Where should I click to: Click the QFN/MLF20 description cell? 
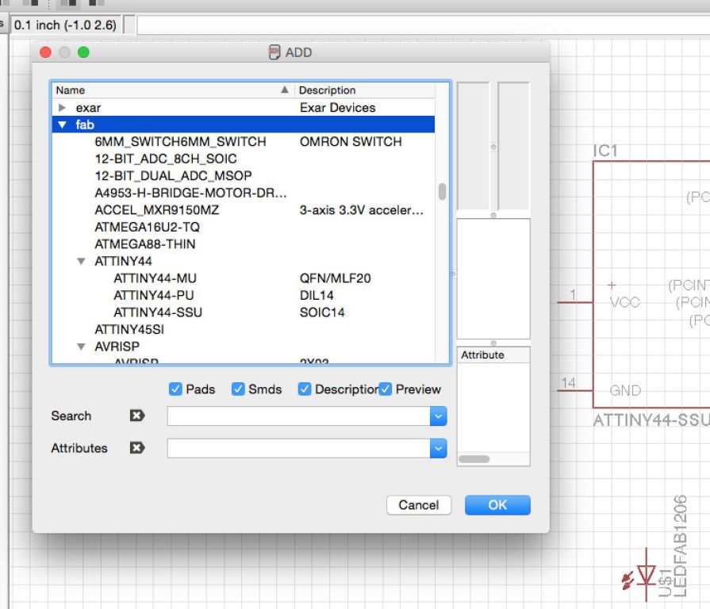[x=336, y=278]
